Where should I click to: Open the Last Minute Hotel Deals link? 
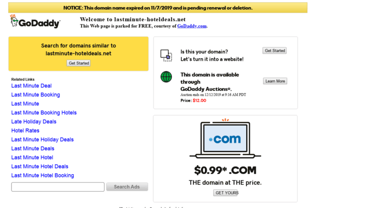(x=40, y=166)
